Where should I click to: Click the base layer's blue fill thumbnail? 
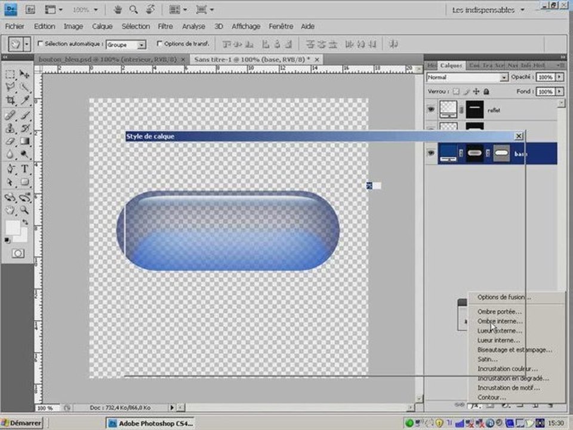click(x=448, y=153)
